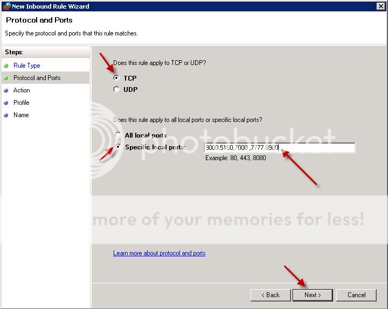Cancel the New Inbound Rule Wizard
The image size is (388, 309).
pyautogui.click(x=356, y=295)
